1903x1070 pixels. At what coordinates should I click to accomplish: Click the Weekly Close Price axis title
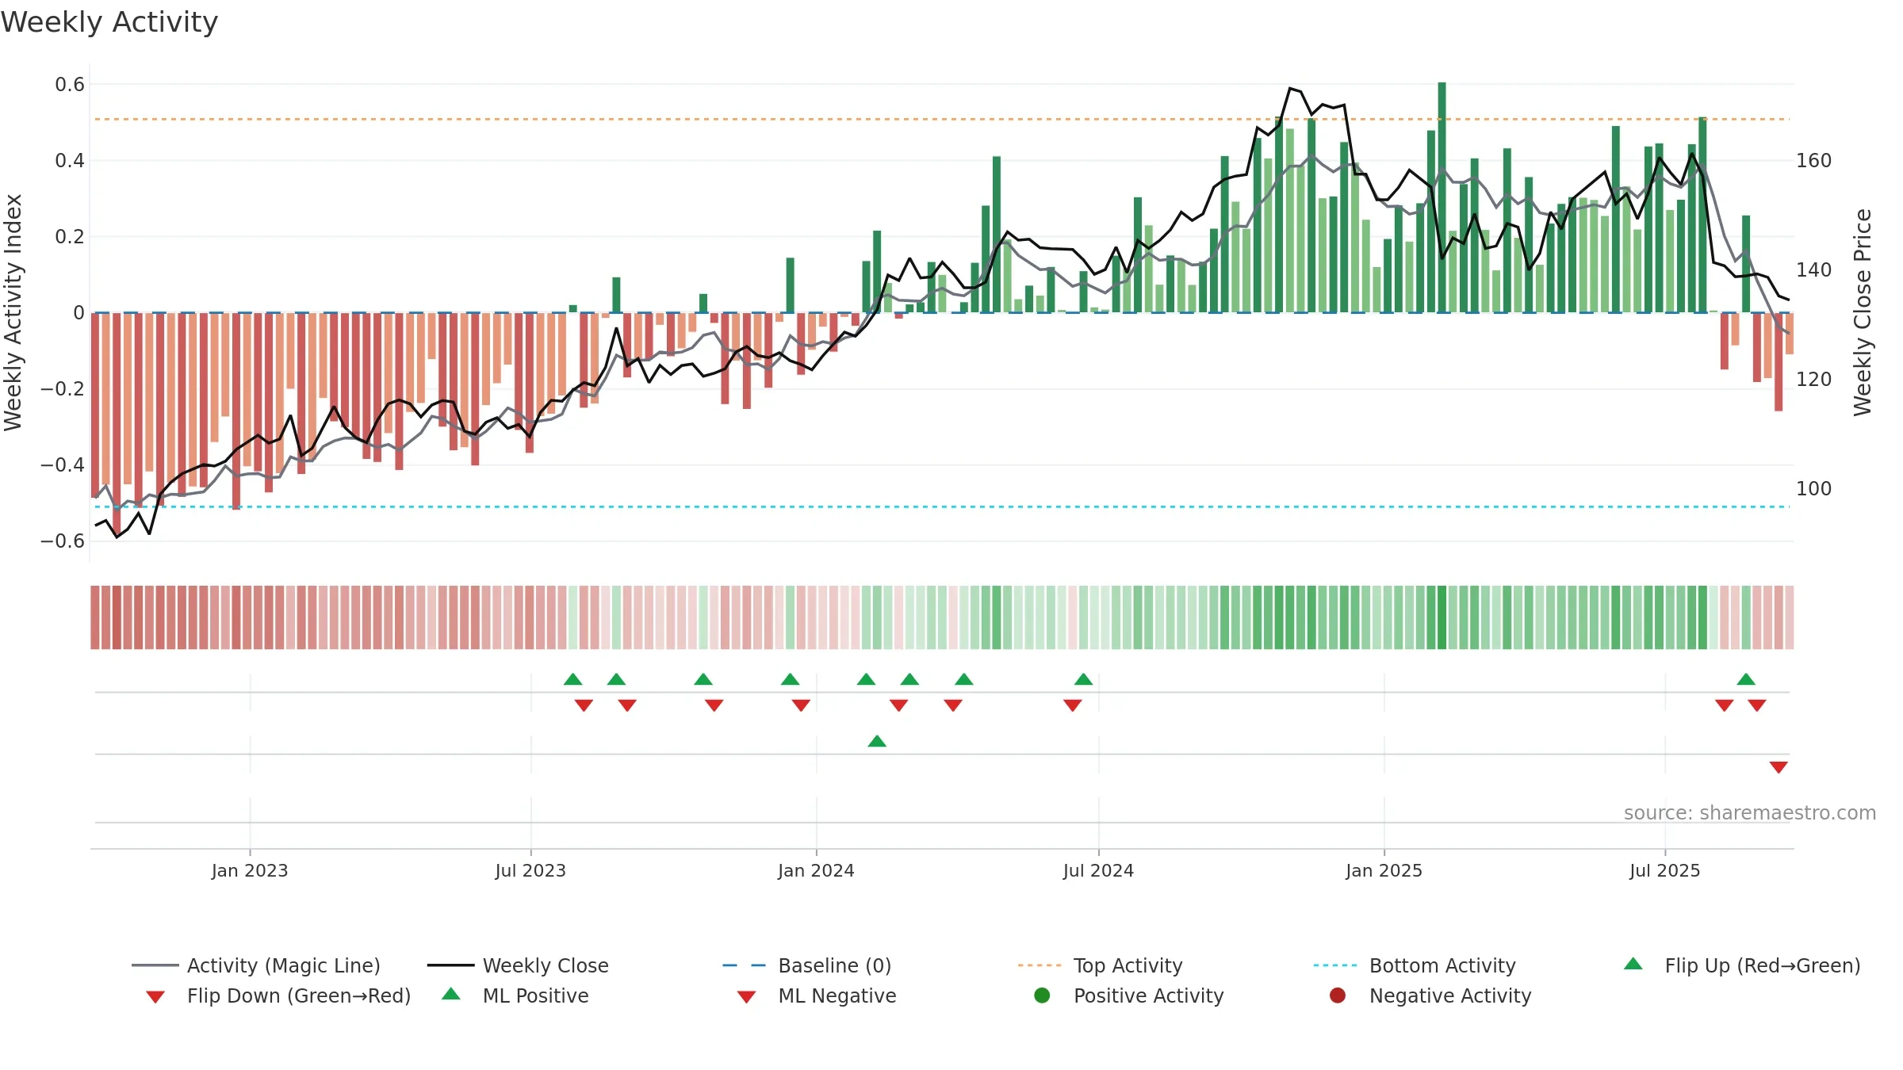[x=1863, y=312]
